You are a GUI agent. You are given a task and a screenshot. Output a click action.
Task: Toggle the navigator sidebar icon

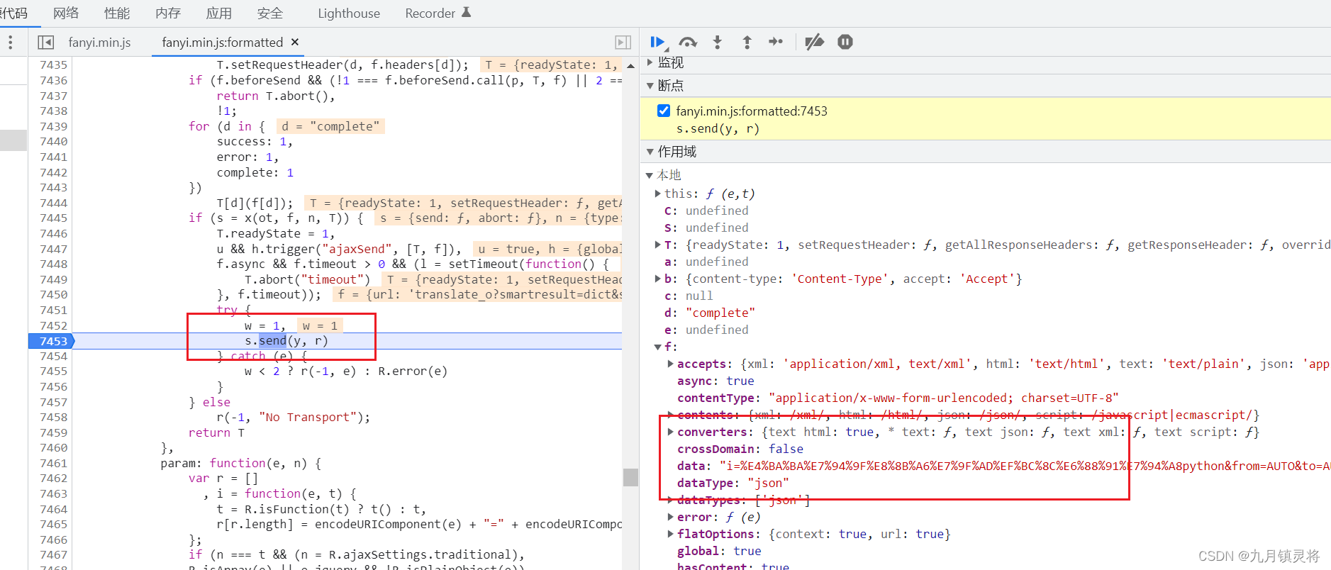pyautogui.click(x=45, y=43)
